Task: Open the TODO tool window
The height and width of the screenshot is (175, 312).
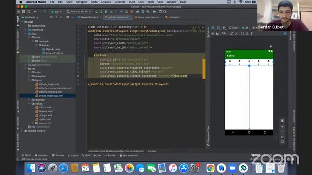Action: pos(26,155)
